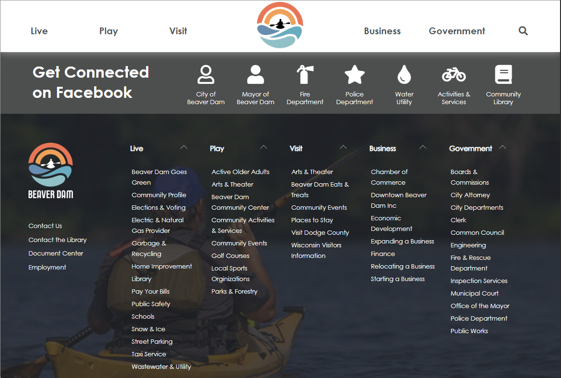Open Water Utility droplet icon
Viewport: 561px width, 378px height.
pyautogui.click(x=404, y=74)
